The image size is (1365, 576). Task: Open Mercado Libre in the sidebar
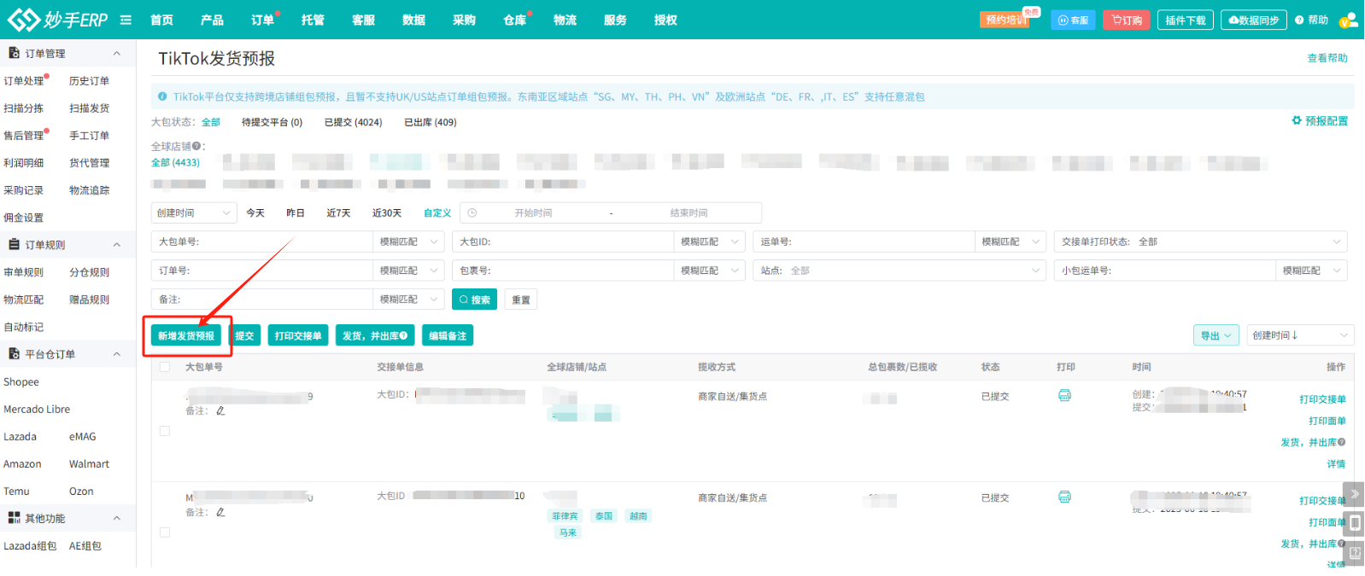37,410
